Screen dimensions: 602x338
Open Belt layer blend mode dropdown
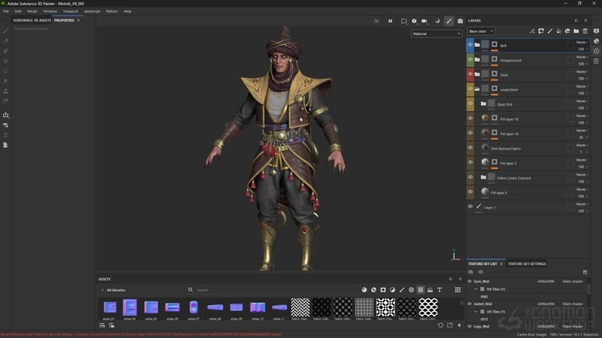click(582, 42)
